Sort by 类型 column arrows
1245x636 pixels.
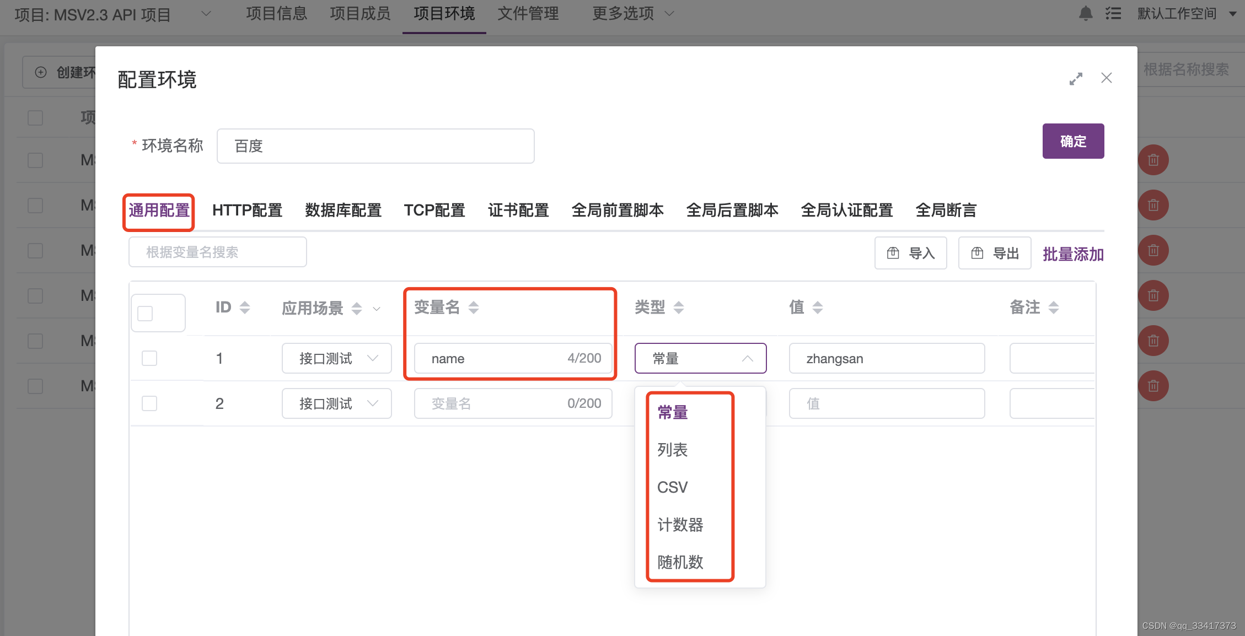tap(679, 308)
